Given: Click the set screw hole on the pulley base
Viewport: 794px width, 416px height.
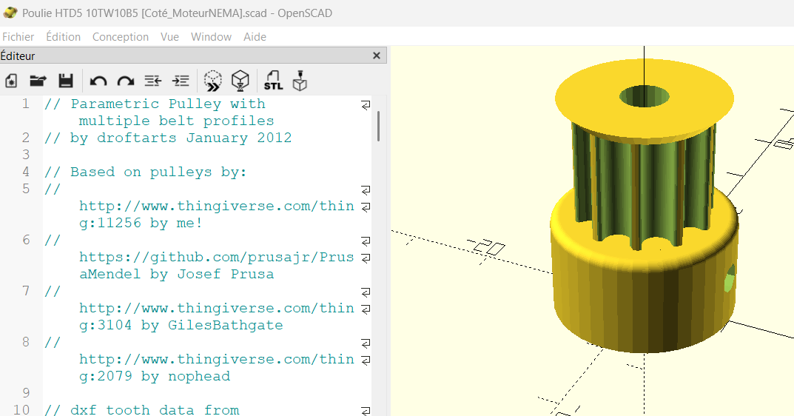Looking at the screenshot, I should pyautogui.click(x=729, y=279).
